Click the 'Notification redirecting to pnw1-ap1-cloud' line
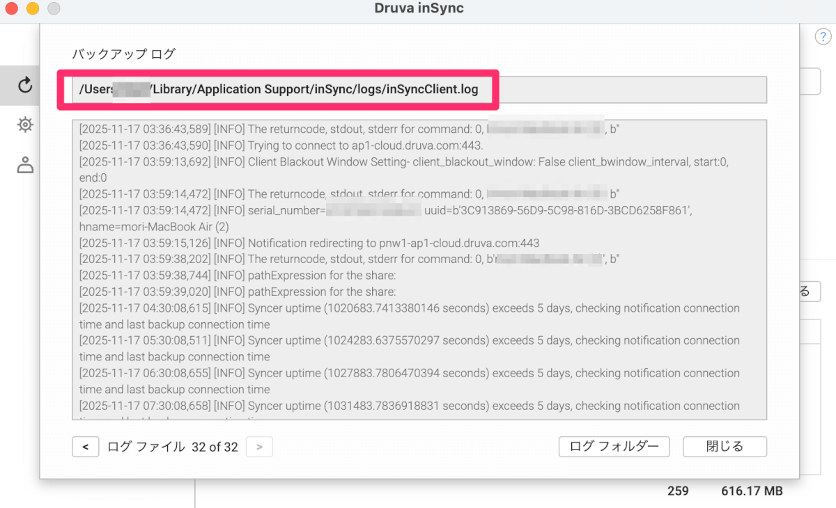The image size is (836, 508). point(309,243)
